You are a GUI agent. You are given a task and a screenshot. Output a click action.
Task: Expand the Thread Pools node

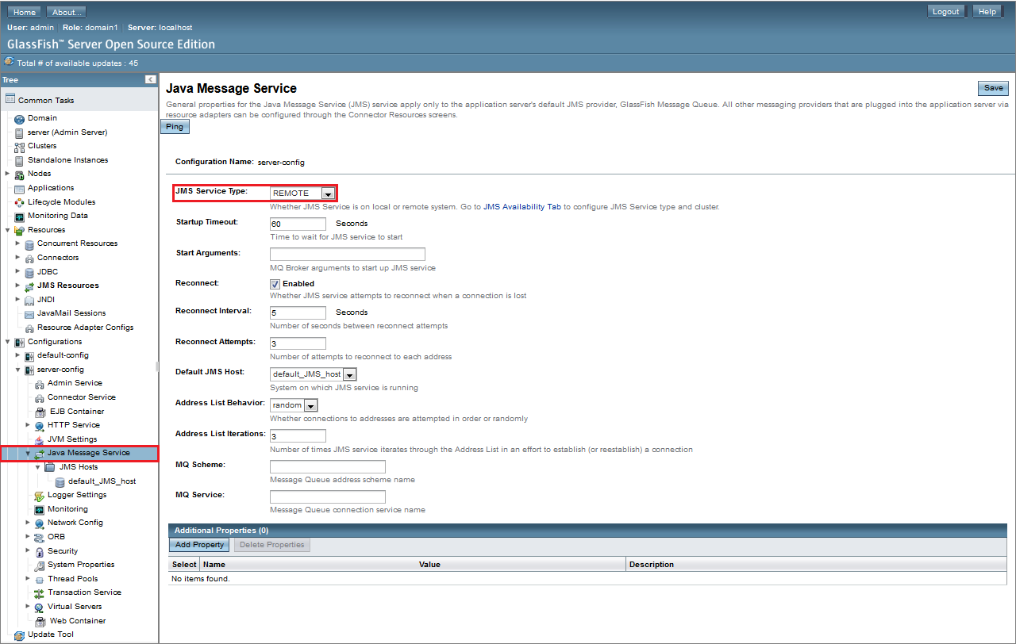(x=28, y=579)
